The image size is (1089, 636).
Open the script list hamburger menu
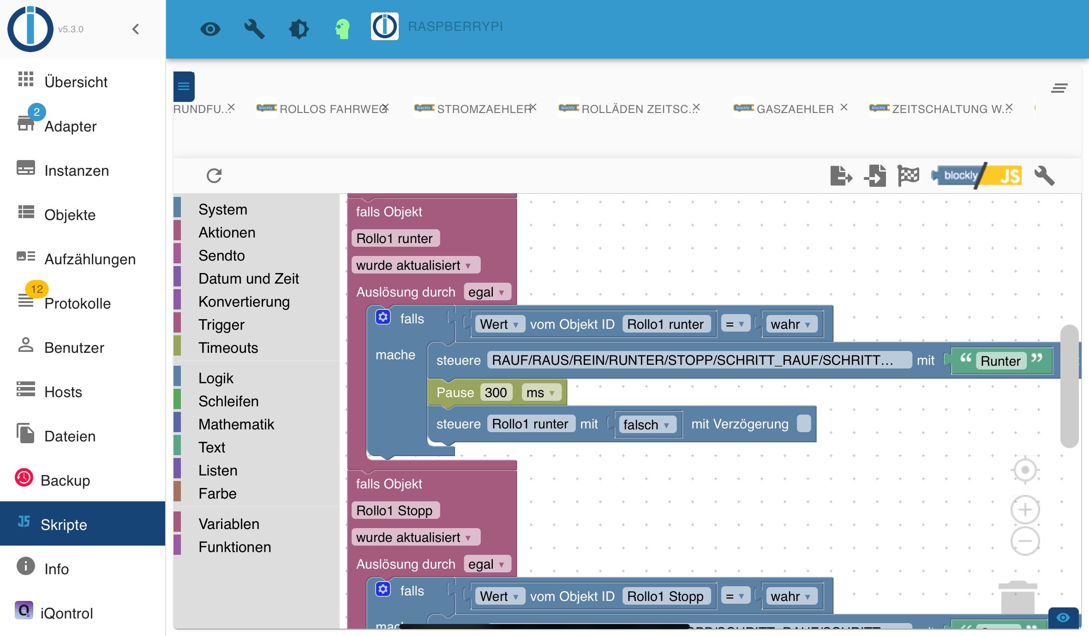184,86
